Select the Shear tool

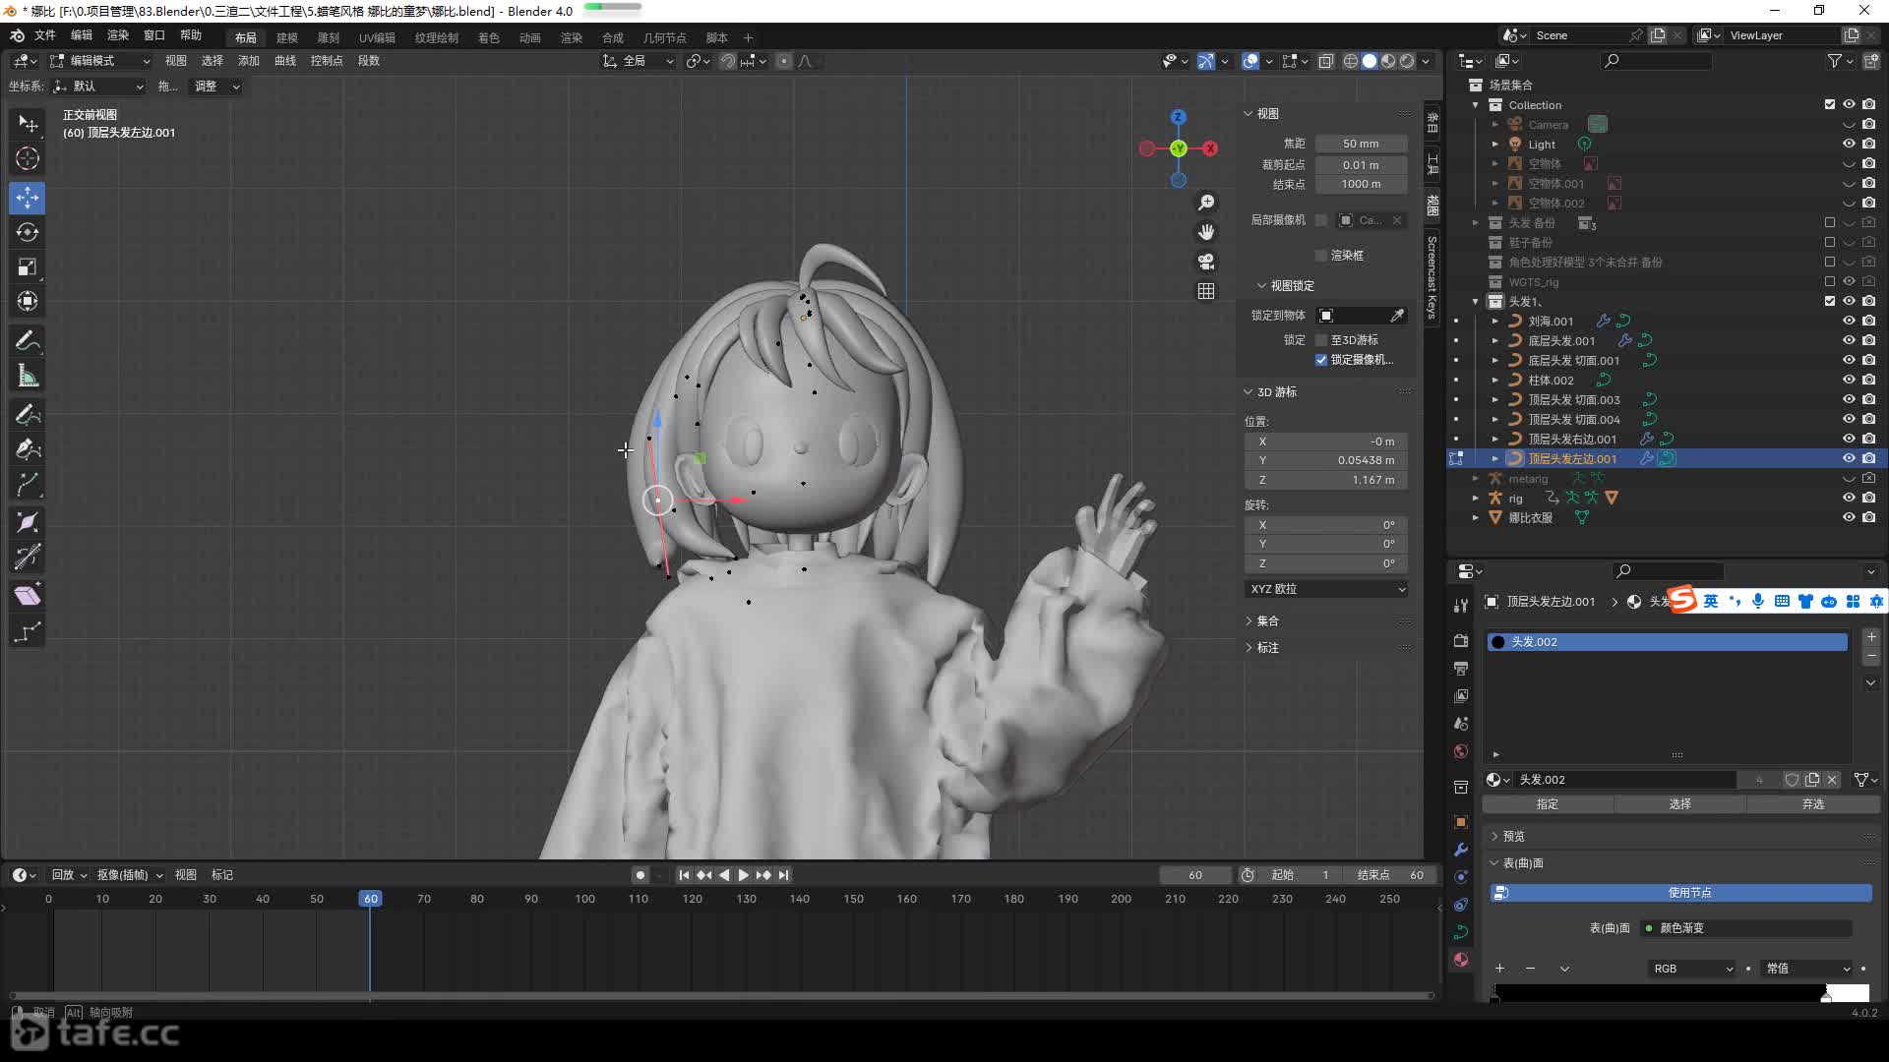click(28, 595)
